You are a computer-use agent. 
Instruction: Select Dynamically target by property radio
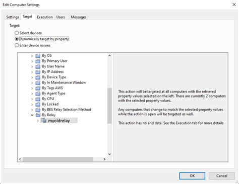click(x=17, y=39)
